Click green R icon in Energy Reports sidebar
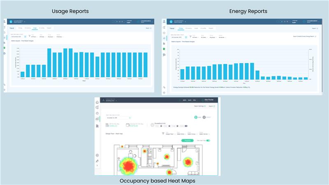329x185 pixels. [x=164, y=49]
